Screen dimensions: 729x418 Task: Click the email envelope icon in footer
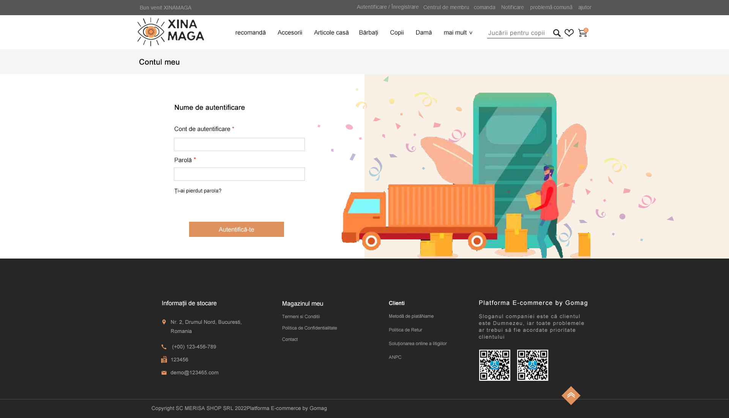(x=164, y=373)
